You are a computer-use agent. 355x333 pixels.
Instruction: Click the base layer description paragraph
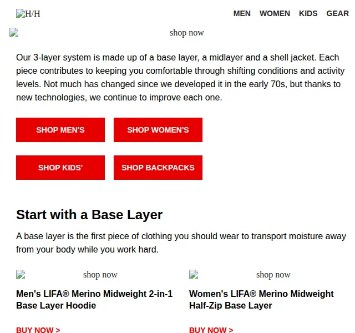[x=181, y=243]
